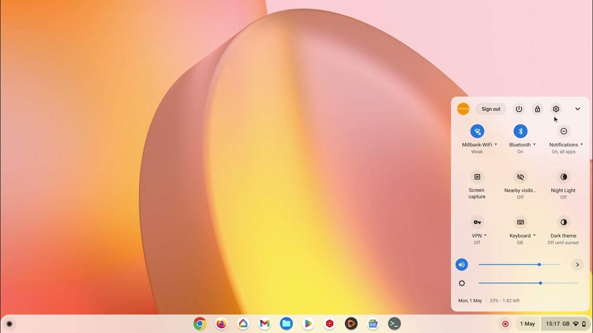
Task: Open the Files app
Action: coord(286,324)
